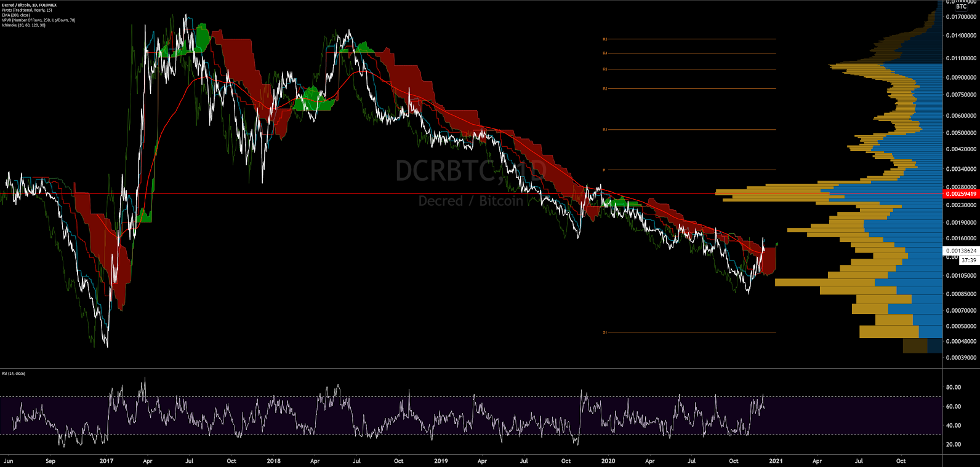The height and width of the screenshot is (467, 980).
Task: Click the 2019 label on the time axis
Action: [x=441, y=461]
